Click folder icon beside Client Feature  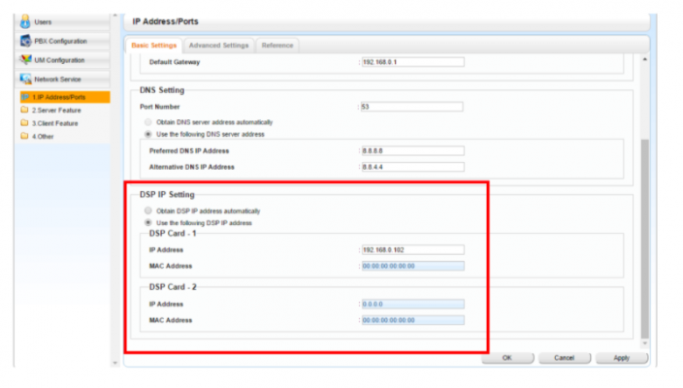24,123
